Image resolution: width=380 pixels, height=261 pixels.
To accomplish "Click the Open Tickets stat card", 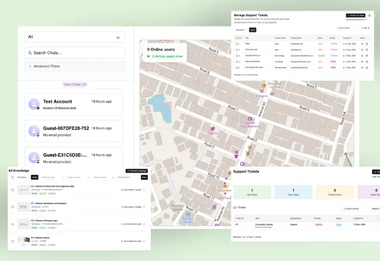I will pos(293,192).
